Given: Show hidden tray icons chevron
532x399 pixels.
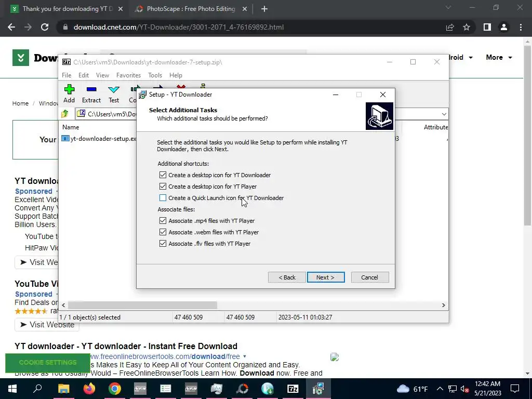Looking at the screenshot, I should click(440, 389).
